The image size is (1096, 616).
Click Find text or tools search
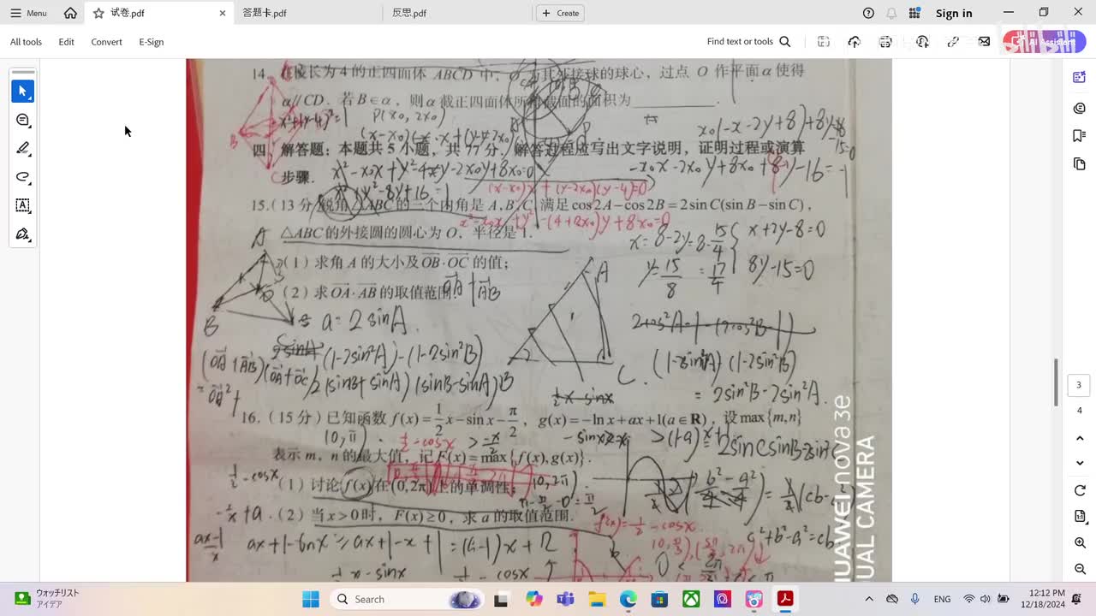748,41
